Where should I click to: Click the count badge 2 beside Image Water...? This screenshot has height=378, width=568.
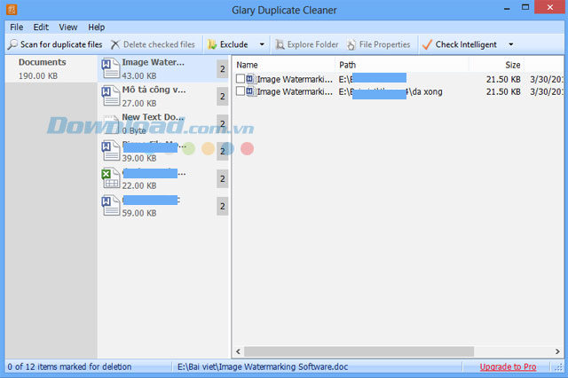223,69
